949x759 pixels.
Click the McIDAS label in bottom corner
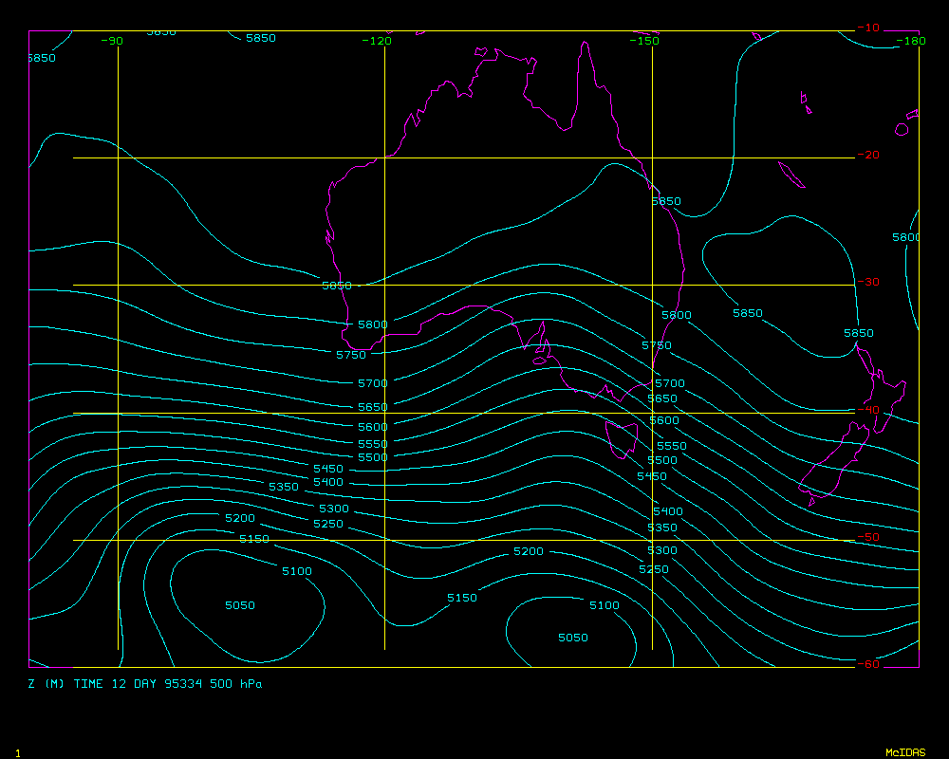[x=905, y=752]
